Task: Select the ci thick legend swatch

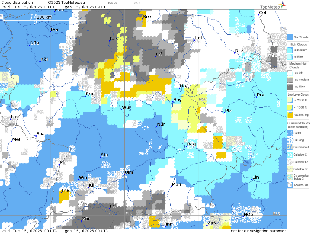Action: pos(290,57)
